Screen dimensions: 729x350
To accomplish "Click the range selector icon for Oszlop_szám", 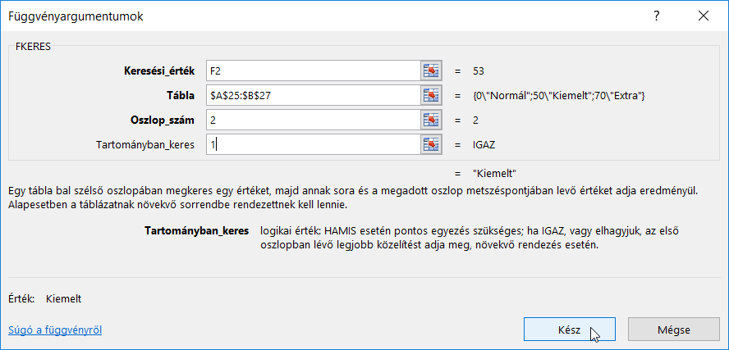I will (432, 120).
